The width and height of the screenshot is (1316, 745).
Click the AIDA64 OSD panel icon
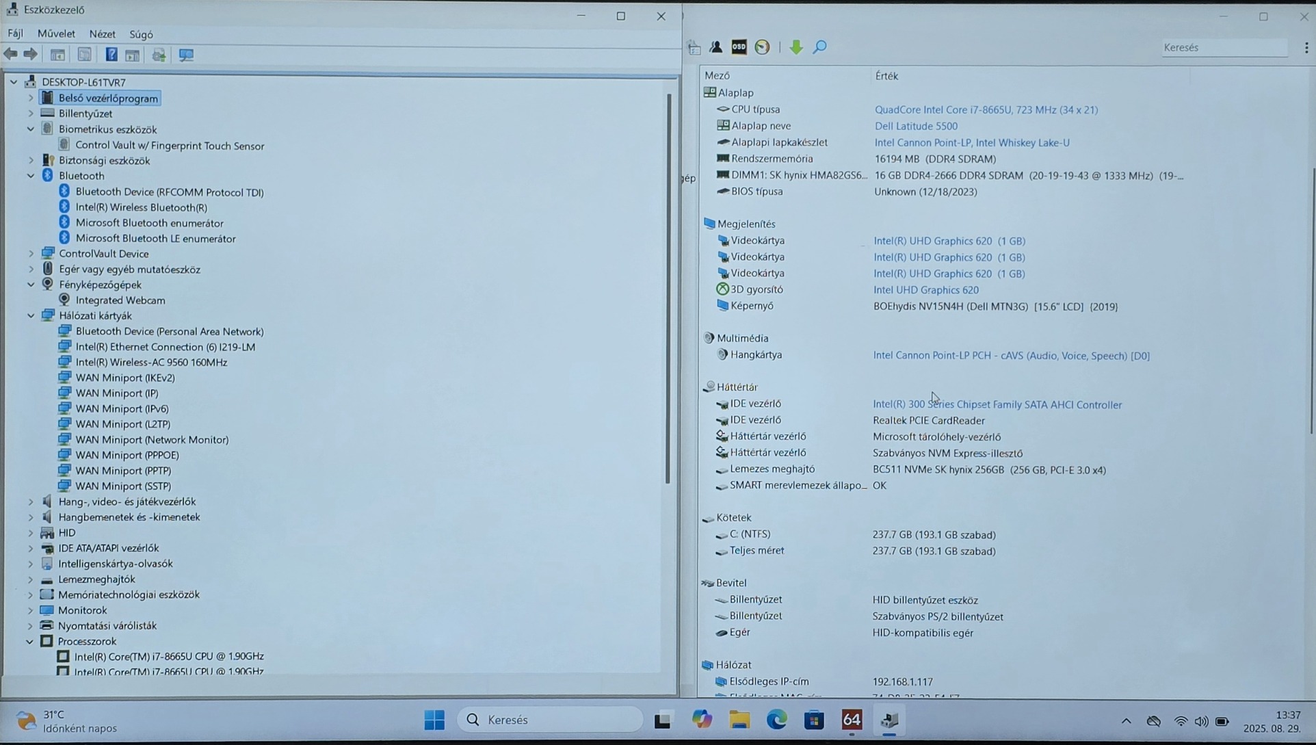click(739, 47)
